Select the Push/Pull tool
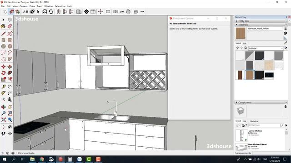The width and height of the screenshot is (291, 163). 10,67
